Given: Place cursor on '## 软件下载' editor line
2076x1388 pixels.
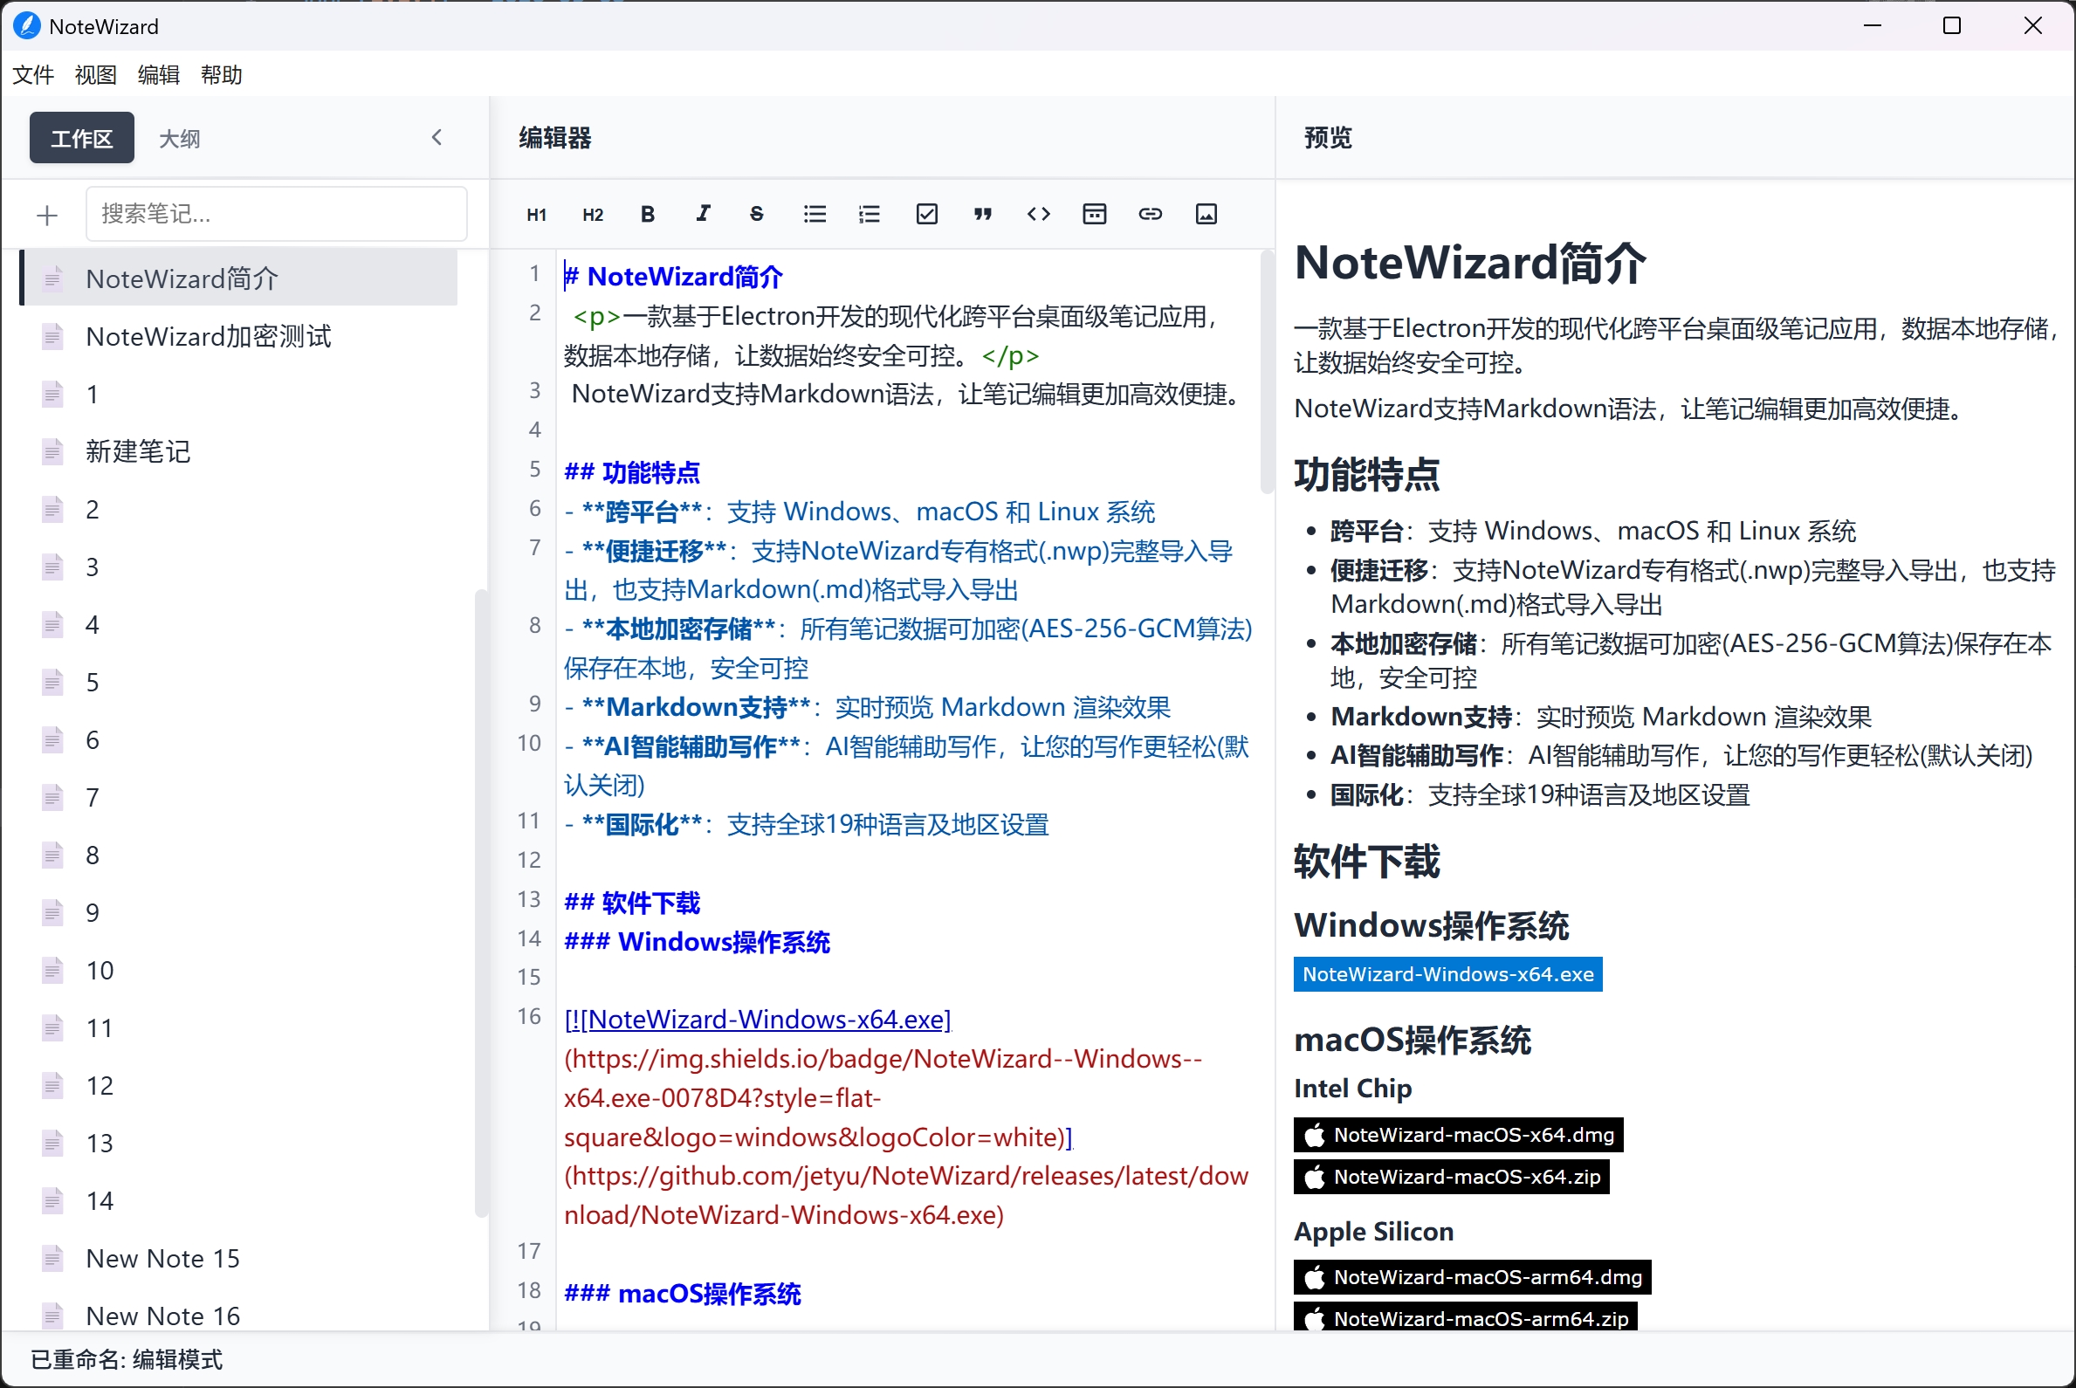Looking at the screenshot, I should click(x=632, y=903).
